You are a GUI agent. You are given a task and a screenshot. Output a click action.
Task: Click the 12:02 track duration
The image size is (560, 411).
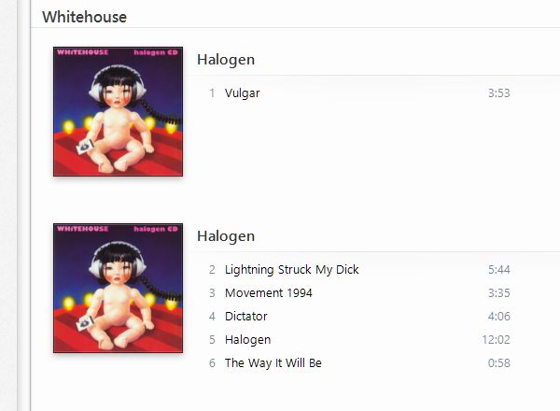[496, 339]
